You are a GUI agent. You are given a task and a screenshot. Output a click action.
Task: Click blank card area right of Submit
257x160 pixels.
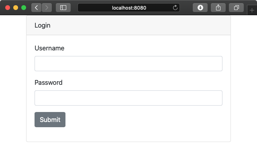pyautogui.click(x=144, y=120)
